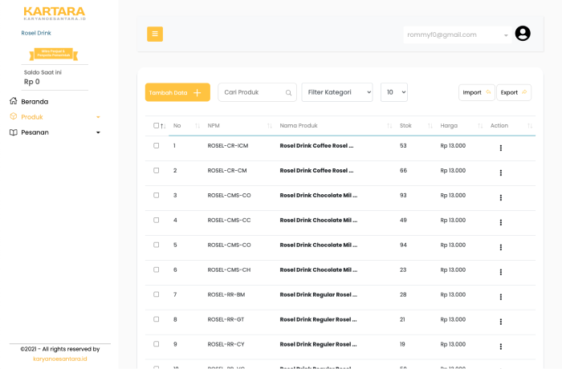Viewport: 562px width, 369px height.
Task: Click the Rosel Drink store name link
Action: point(36,33)
